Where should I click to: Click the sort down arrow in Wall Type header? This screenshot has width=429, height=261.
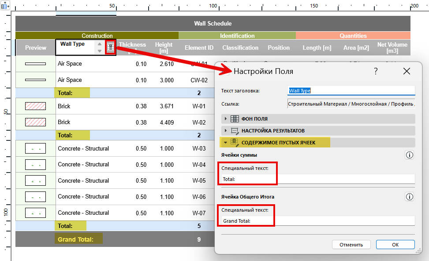click(100, 51)
